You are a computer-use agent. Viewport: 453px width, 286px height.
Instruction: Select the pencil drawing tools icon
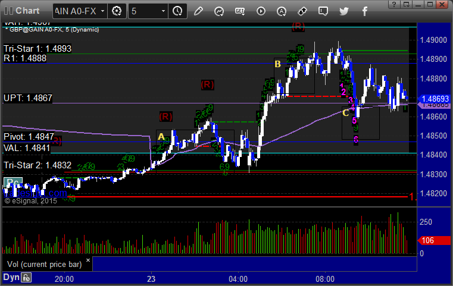pos(198,11)
